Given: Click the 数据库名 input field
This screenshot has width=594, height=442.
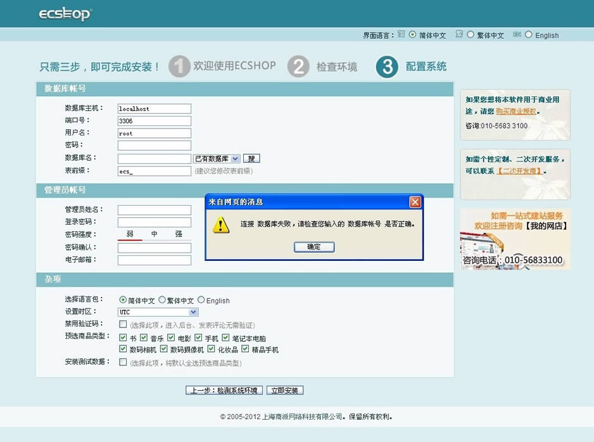Looking at the screenshot, I should click(x=154, y=159).
